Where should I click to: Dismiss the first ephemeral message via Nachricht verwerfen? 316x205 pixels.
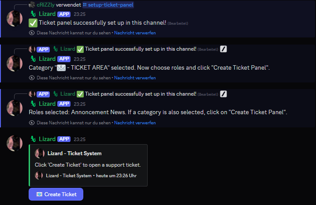coord(135,33)
